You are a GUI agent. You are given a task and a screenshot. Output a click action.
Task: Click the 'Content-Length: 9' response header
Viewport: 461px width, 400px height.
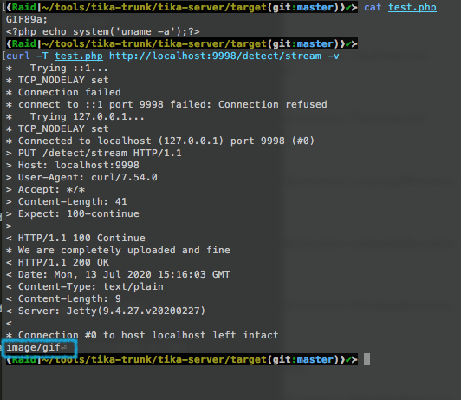63,298
